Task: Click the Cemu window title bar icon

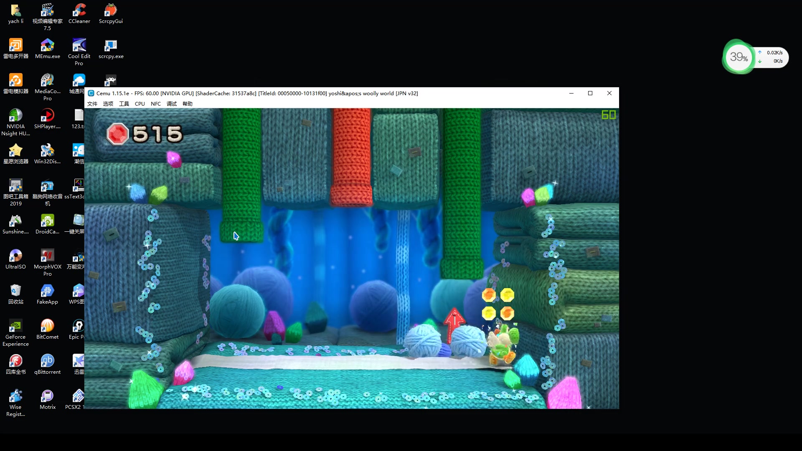Action: coord(91,93)
